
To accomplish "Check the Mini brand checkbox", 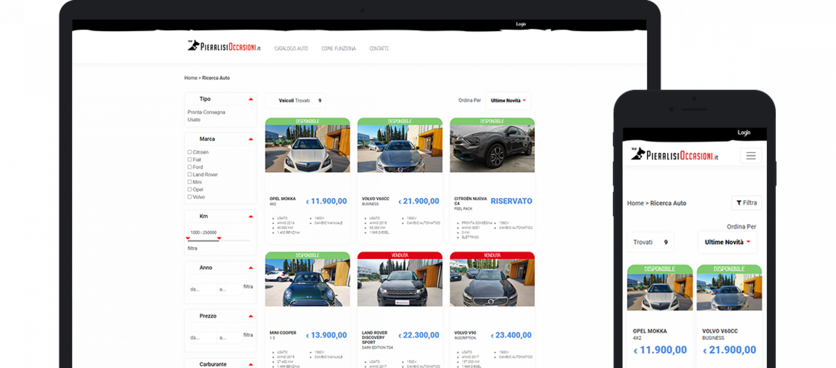I will (x=189, y=182).
